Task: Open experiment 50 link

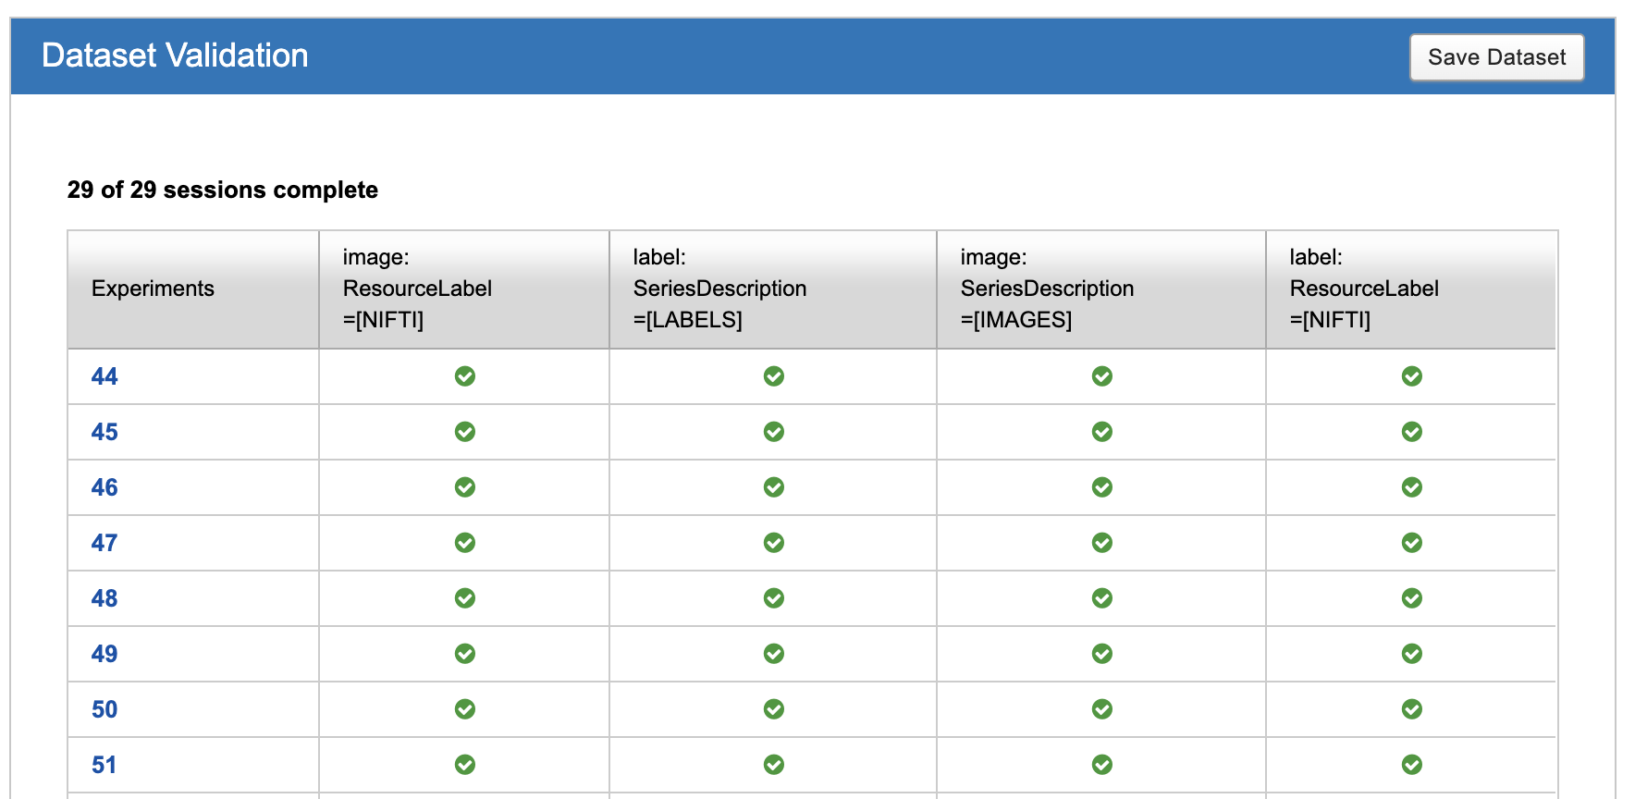Action: [x=104, y=709]
